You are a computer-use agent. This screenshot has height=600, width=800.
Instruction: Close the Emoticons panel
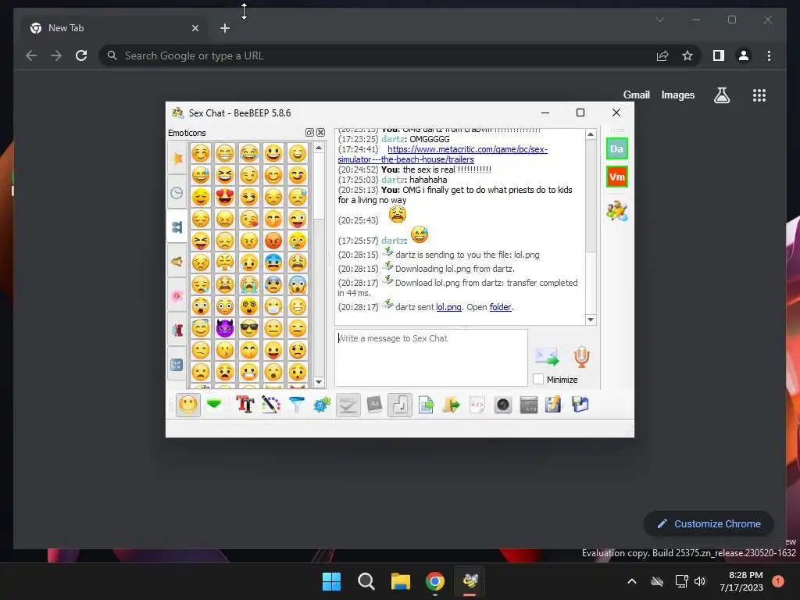(x=320, y=133)
